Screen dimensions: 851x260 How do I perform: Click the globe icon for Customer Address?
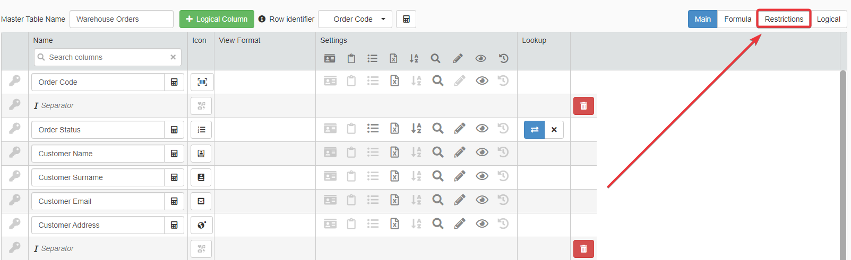point(202,225)
